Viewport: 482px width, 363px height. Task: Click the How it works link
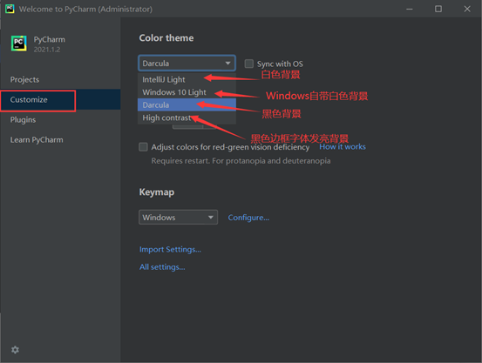tap(343, 147)
